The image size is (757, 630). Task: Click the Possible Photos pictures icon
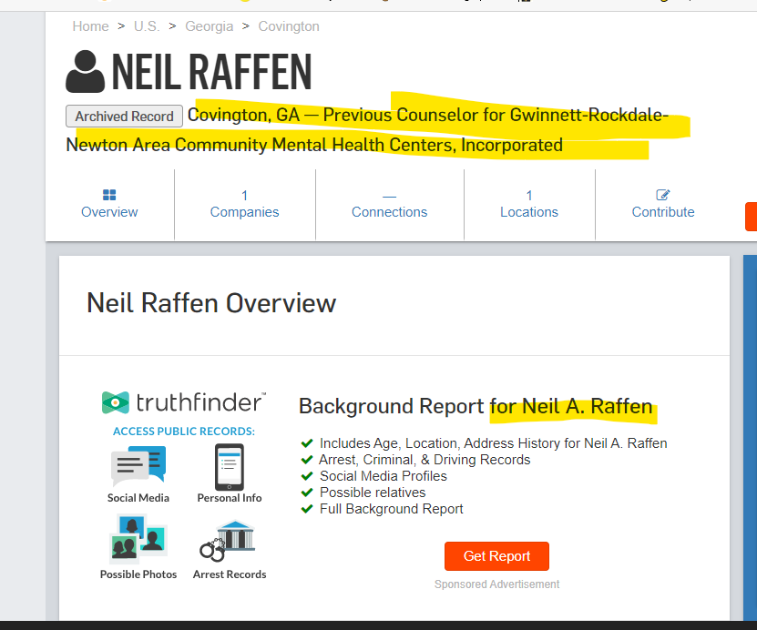tap(138, 538)
